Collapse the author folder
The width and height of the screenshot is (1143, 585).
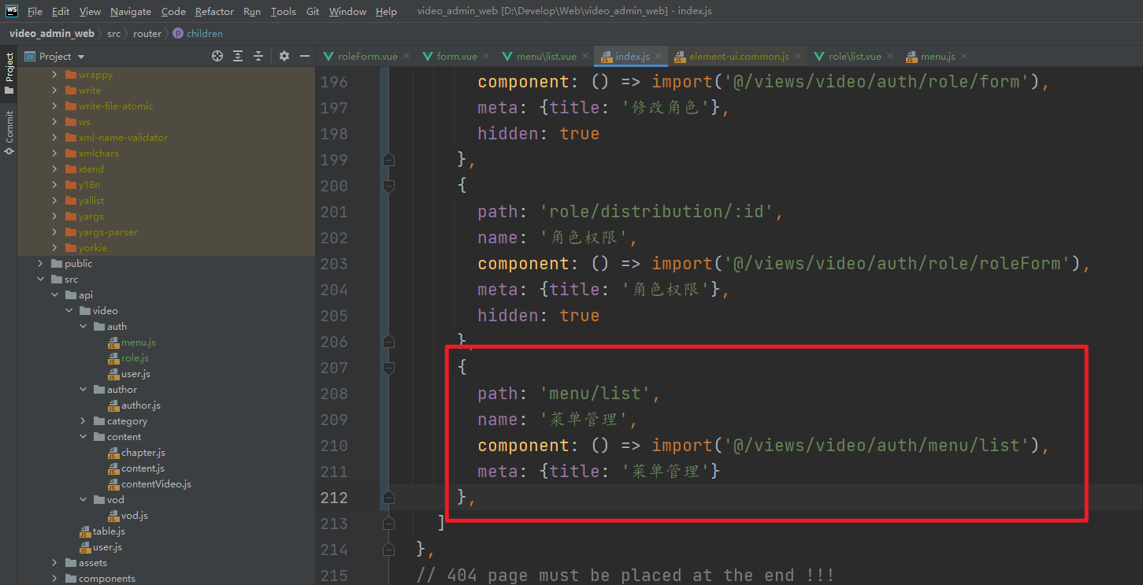pos(83,390)
